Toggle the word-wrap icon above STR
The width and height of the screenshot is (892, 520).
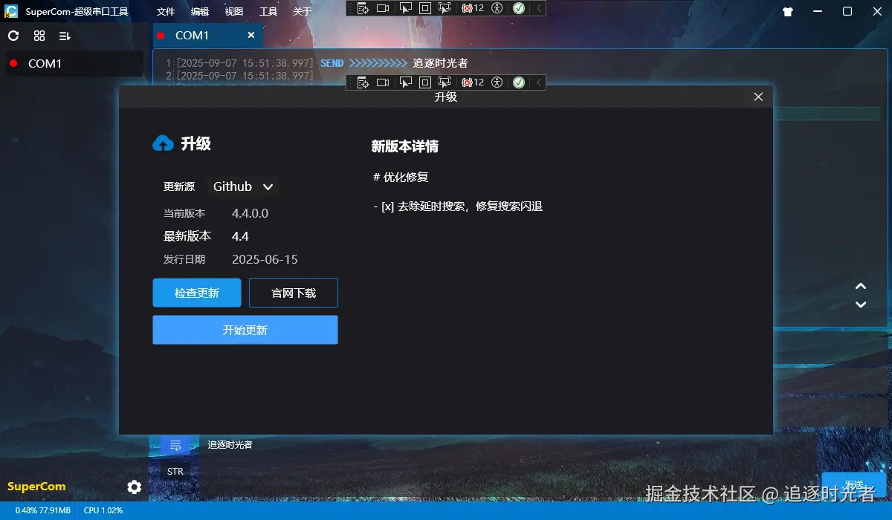(175, 445)
